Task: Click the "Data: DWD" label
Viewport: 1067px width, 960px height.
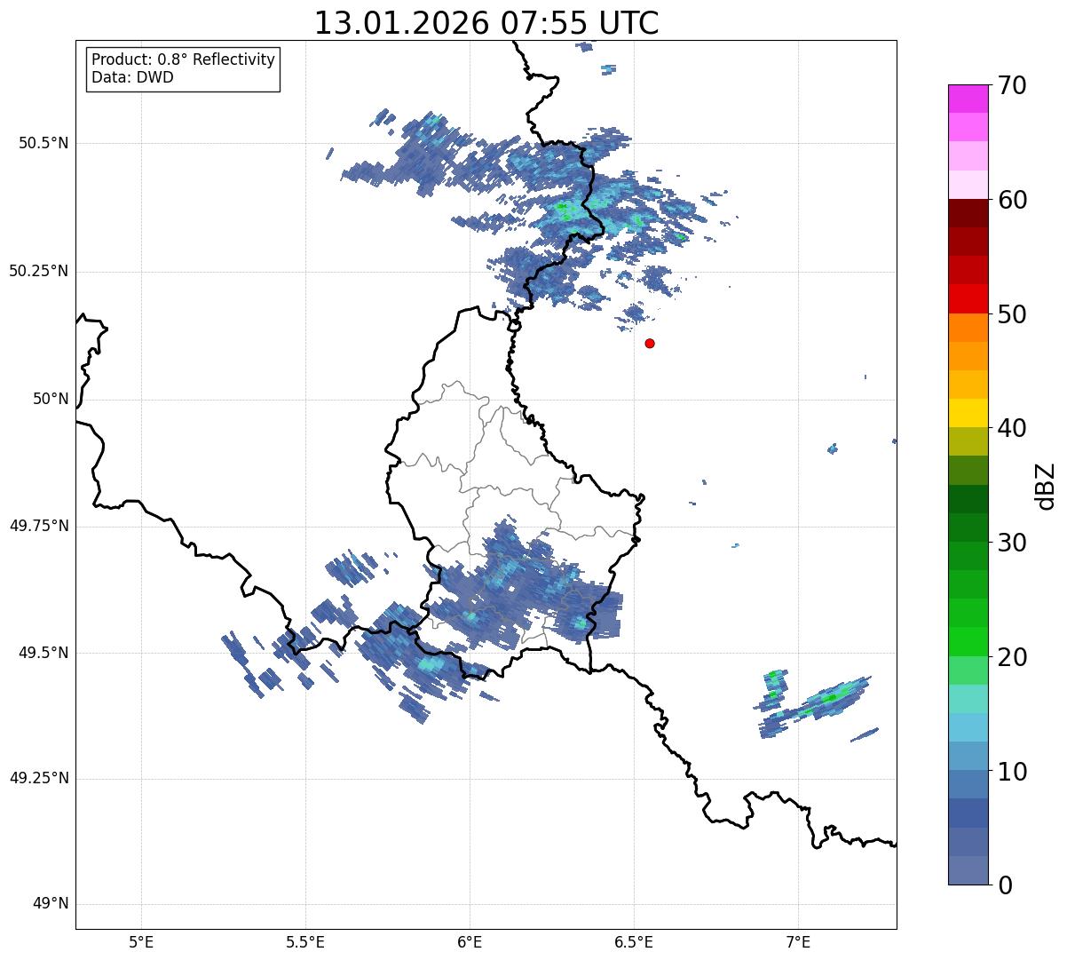Action: click(132, 77)
